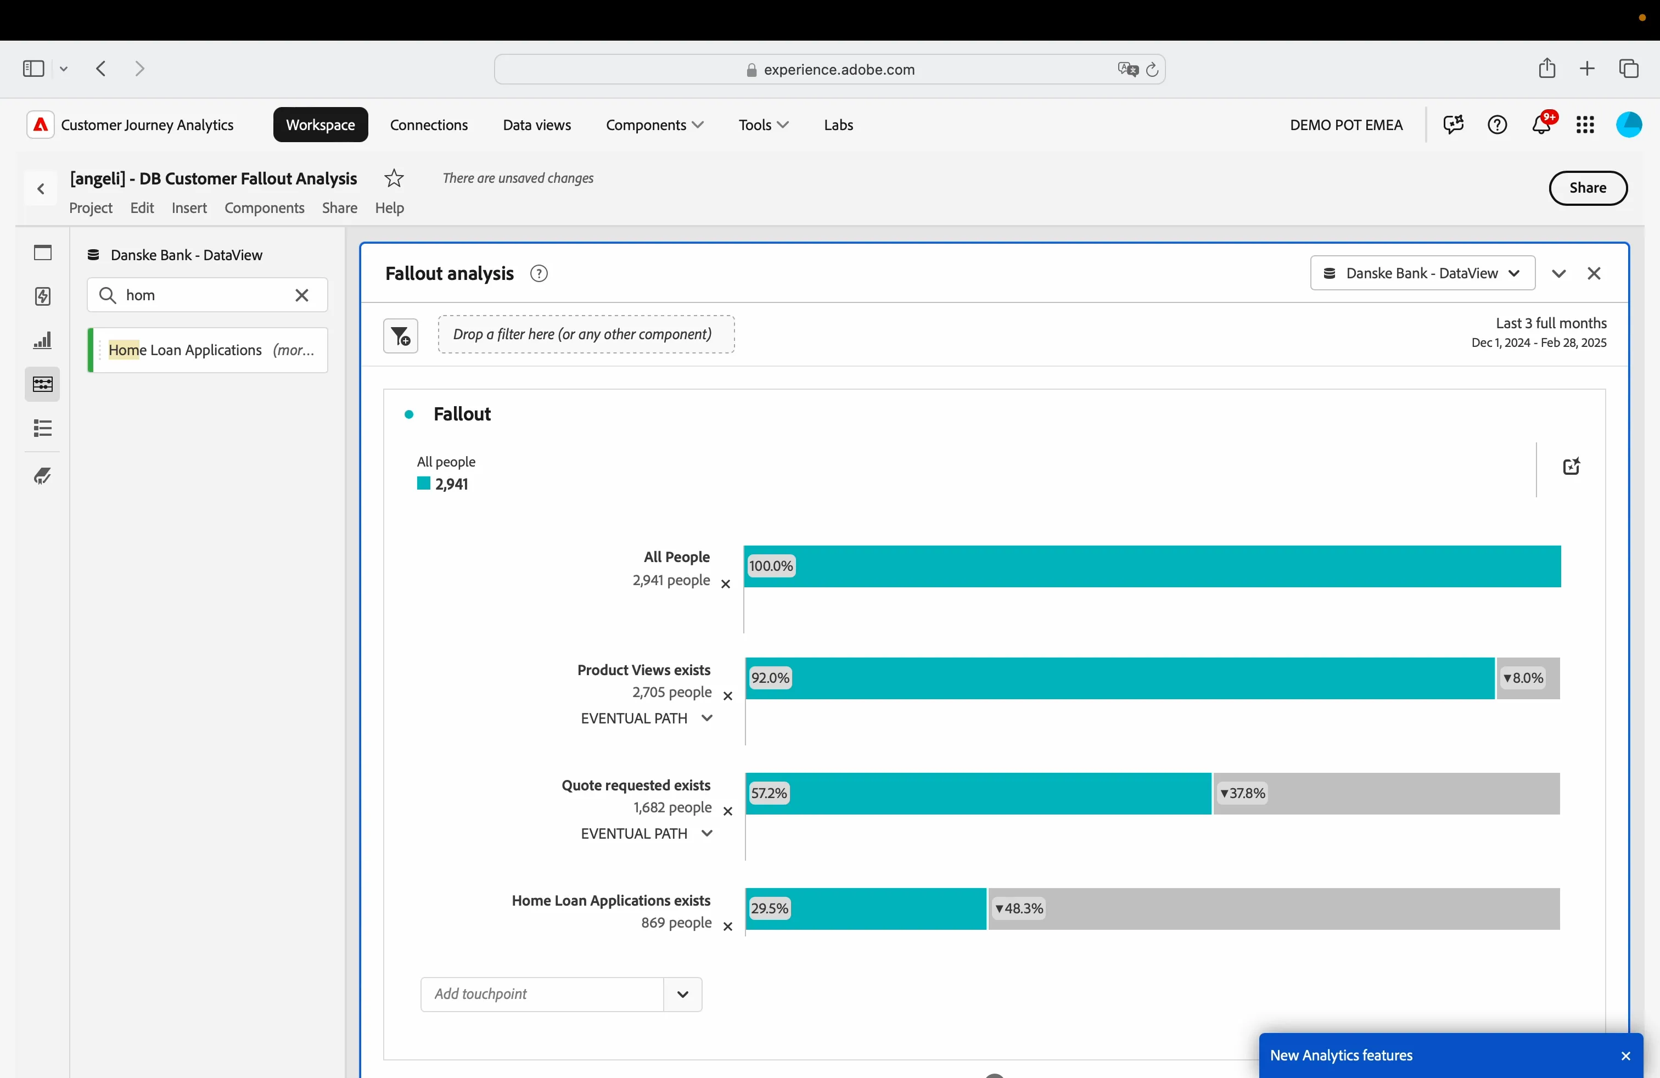Click the Add touchpoint input field
The height and width of the screenshot is (1078, 1660).
pos(542,995)
